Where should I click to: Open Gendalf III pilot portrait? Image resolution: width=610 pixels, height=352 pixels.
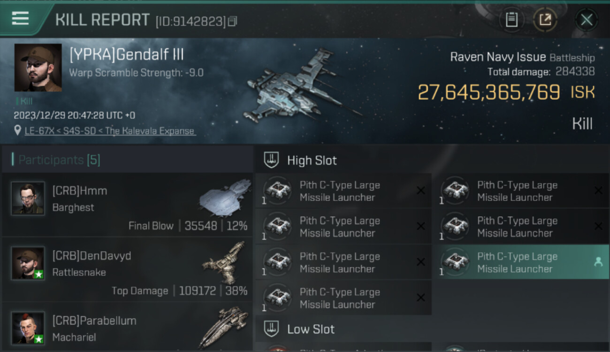(38, 68)
